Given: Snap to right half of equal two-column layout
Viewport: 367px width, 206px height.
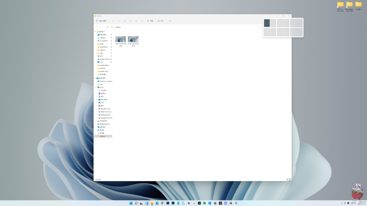Looking at the screenshot, I should tap(273, 23).
